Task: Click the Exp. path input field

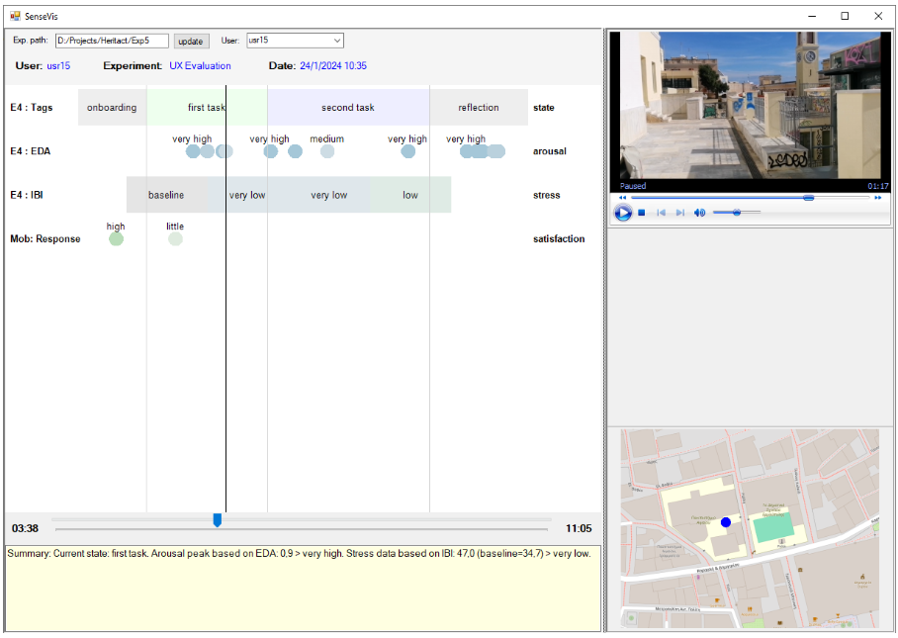Action: (112, 41)
